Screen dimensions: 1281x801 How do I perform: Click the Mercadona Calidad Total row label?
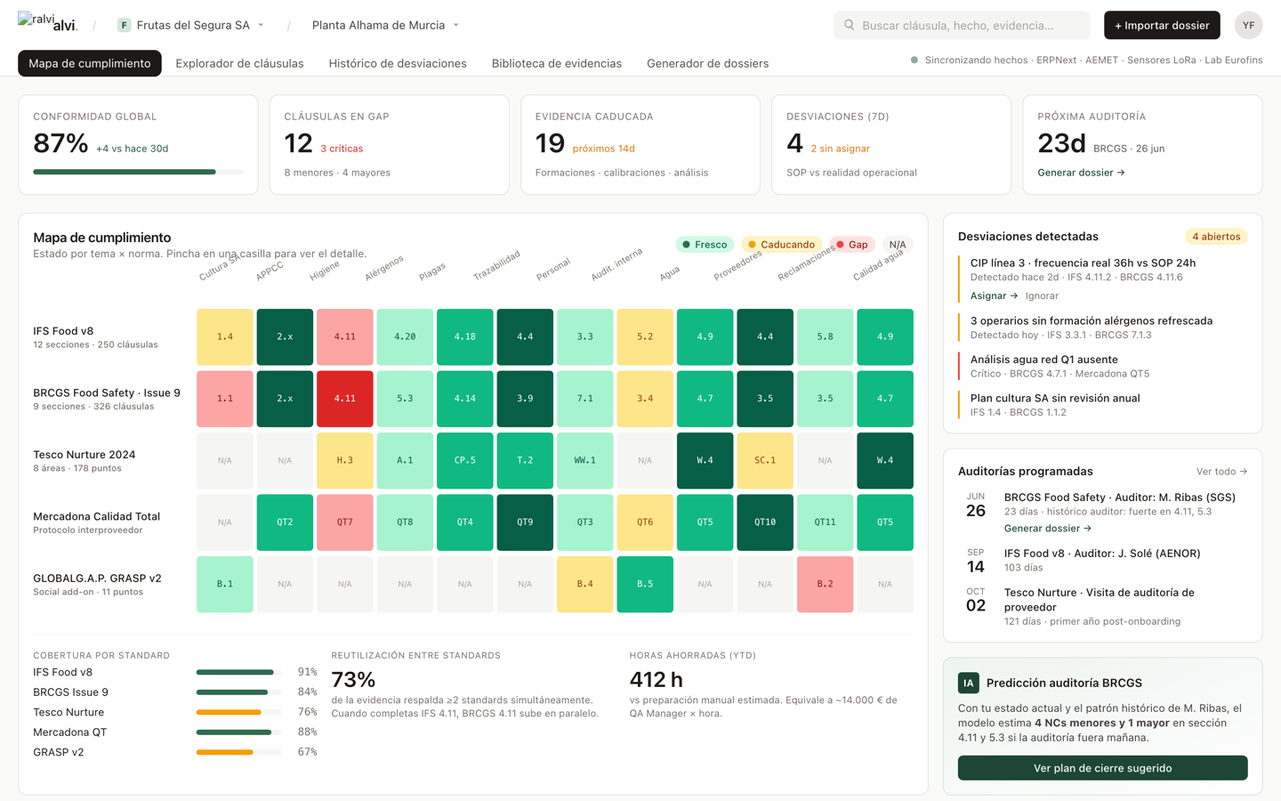(97, 522)
